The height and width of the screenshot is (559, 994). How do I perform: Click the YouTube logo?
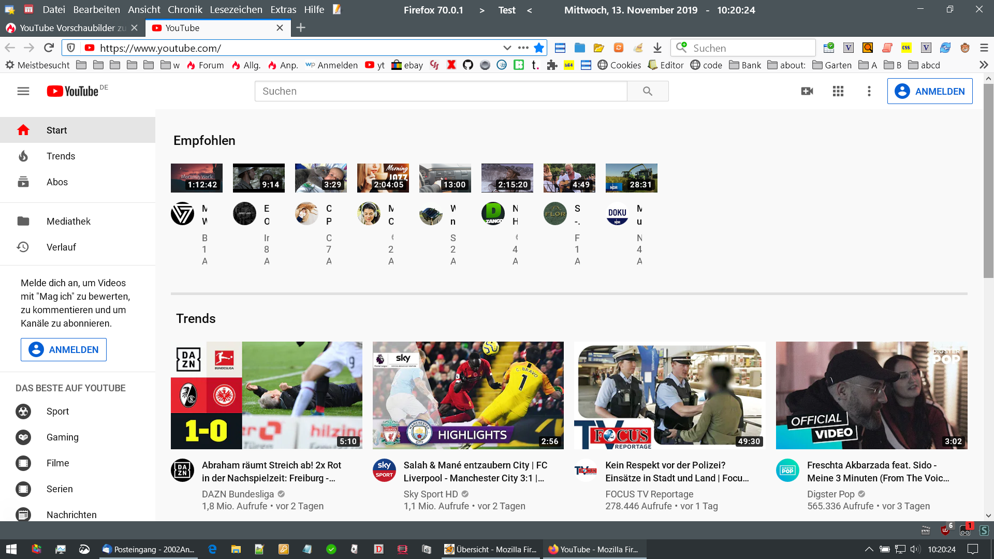(72, 91)
